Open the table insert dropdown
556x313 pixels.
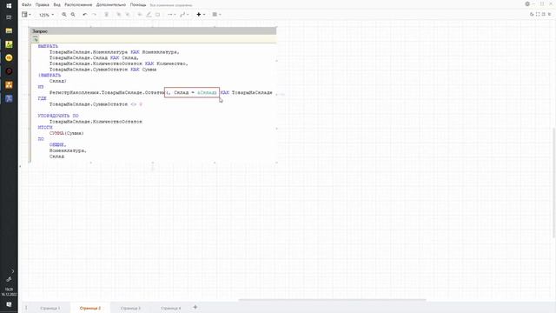[216, 15]
